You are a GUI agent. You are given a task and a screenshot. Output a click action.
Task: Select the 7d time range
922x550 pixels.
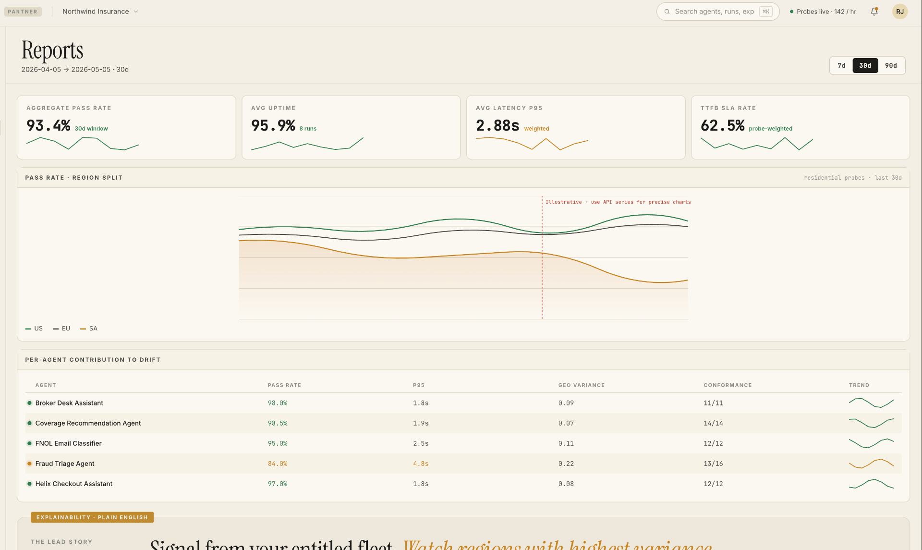(x=841, y=65)
